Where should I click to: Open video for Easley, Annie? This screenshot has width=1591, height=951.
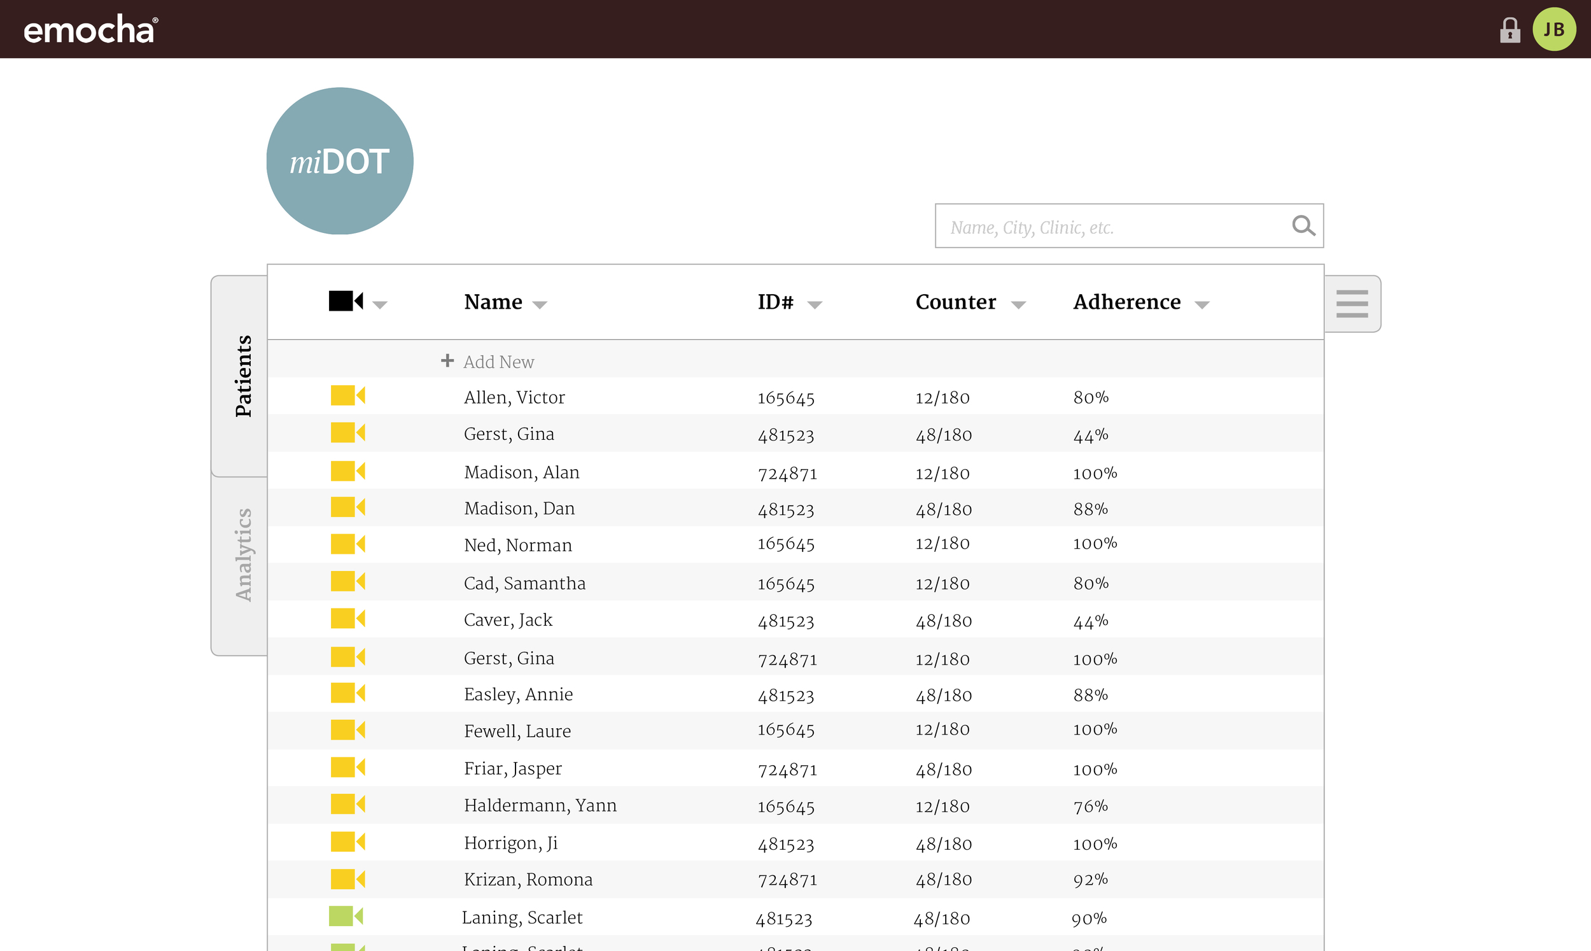pyautogui.click(x=347, y=693)
